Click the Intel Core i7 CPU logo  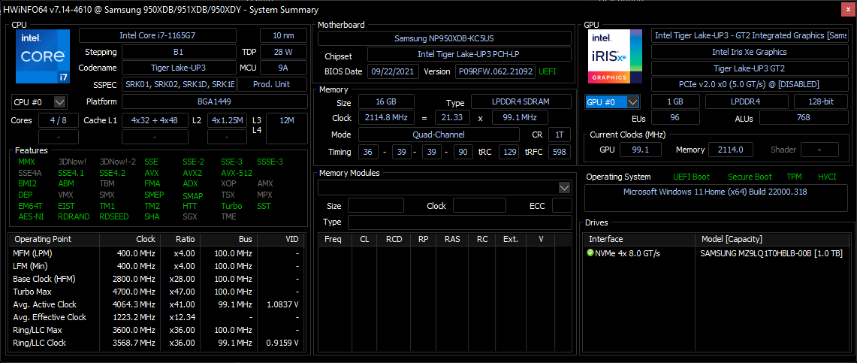tap(43, 56)
